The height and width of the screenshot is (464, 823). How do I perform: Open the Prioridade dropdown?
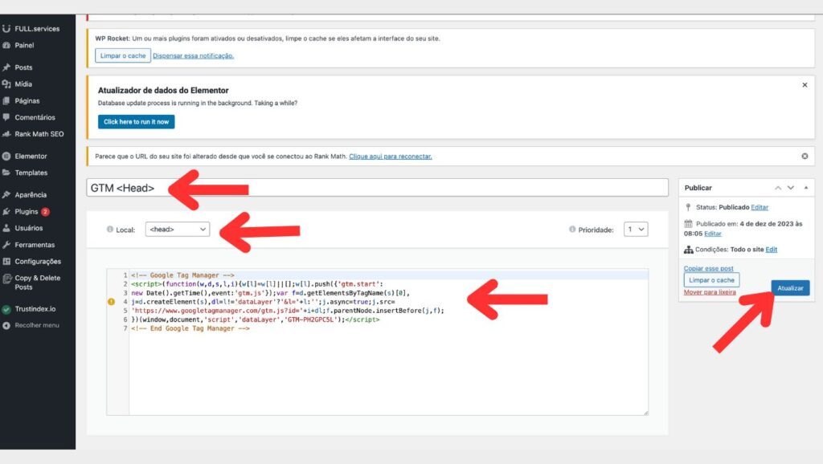(636, 229)
